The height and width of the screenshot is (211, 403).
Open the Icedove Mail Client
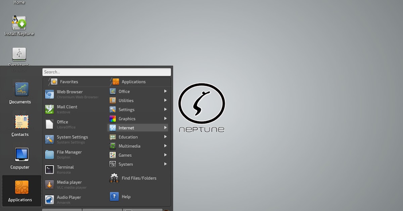67,109
